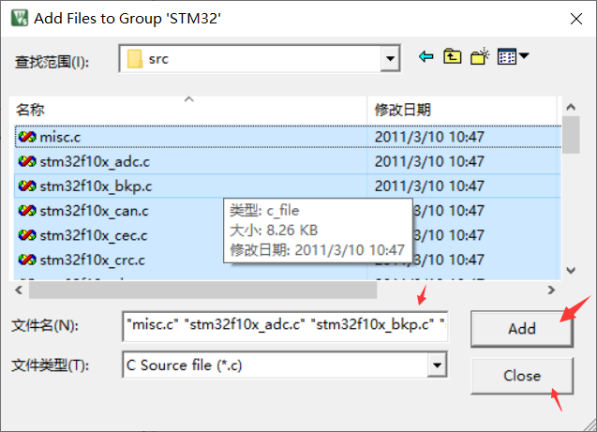The width and height of the screenshot is (597, 432).
Task: Select the stm32f10x_can.c file name
Action: (x=94, y=211)
